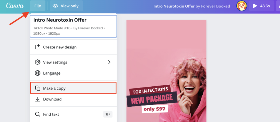The height and width of the screenshot is (122, 280).
Task: Choose Download from the File menu
Action: 73,99
